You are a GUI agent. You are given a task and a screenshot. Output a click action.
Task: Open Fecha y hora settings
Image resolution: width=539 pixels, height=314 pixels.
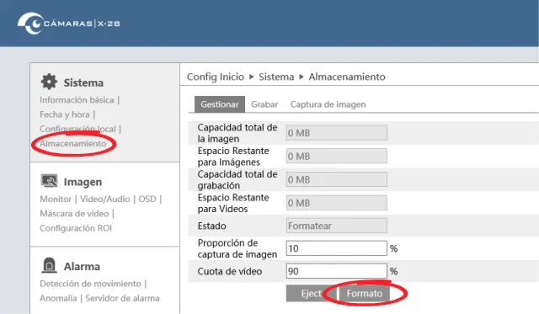(65, 114)
